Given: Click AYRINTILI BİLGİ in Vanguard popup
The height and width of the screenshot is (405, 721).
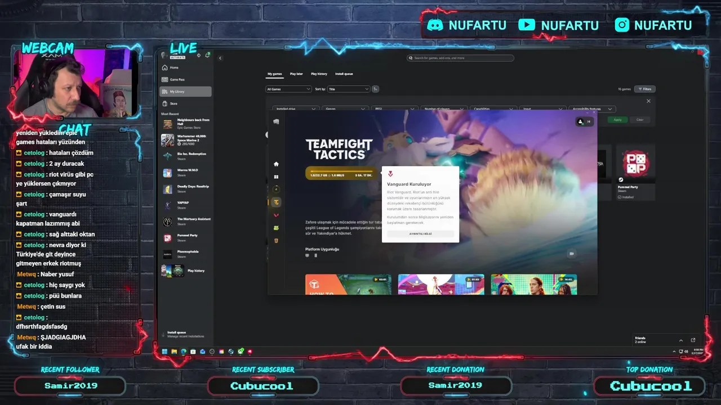Looking at the screenshot, I should pos(420,233).
